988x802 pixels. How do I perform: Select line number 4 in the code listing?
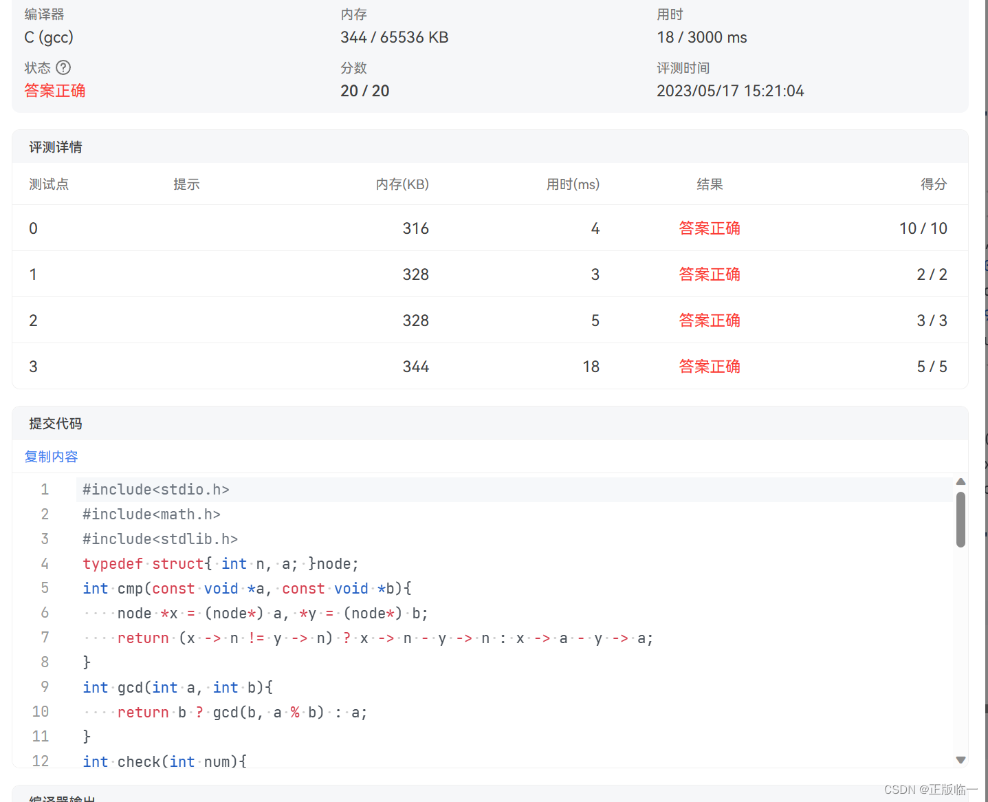click(45, 563)
